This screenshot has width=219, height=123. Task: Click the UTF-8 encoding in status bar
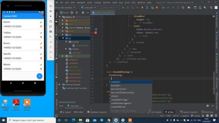coord(176,116)
